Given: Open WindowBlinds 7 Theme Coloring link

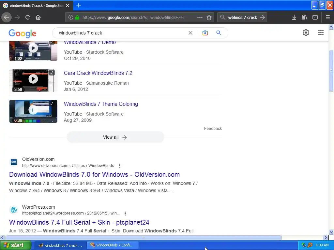Looking at the screenshot, I should click(x=101, y=104).
